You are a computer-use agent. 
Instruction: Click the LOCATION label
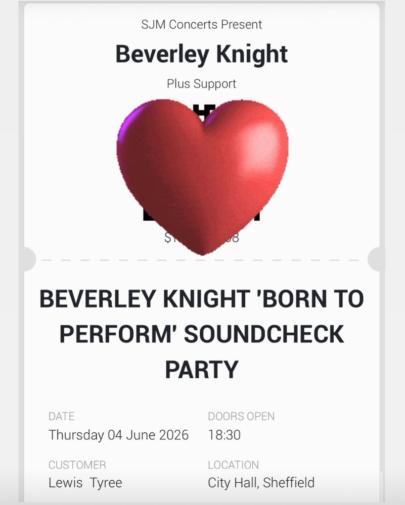(x=233, y=465)
